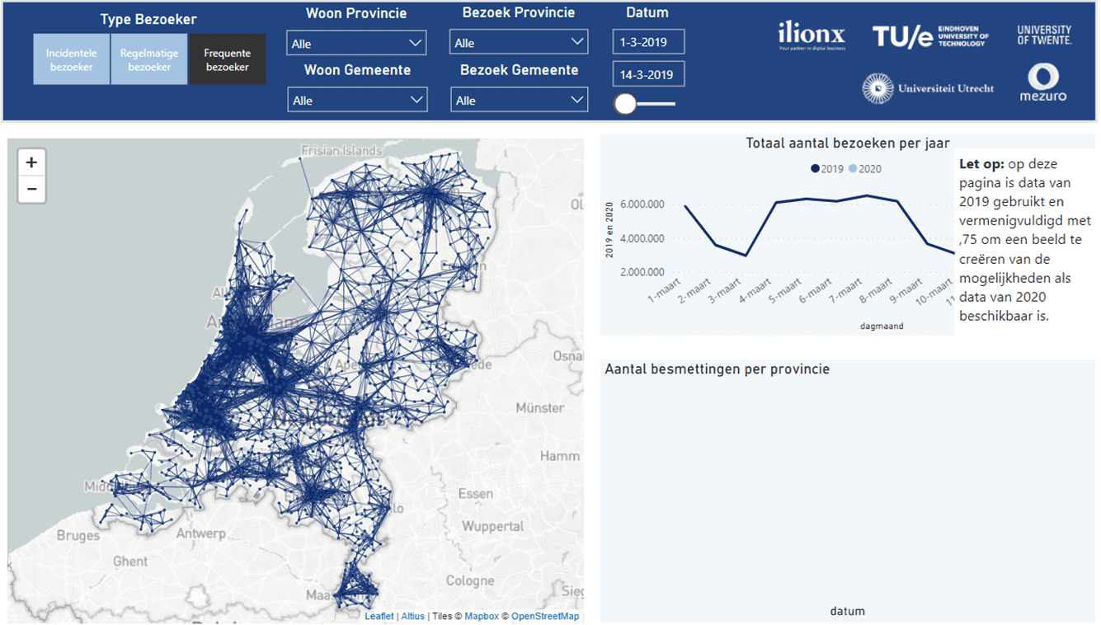Click the mezuro logo
The width and height of the screenshot is (1101, 625).
pyautogui.click(x=1043, y=84)
